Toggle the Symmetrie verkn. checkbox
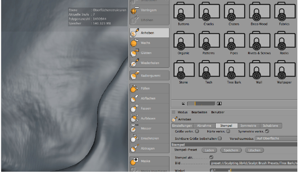 point(267,131)
